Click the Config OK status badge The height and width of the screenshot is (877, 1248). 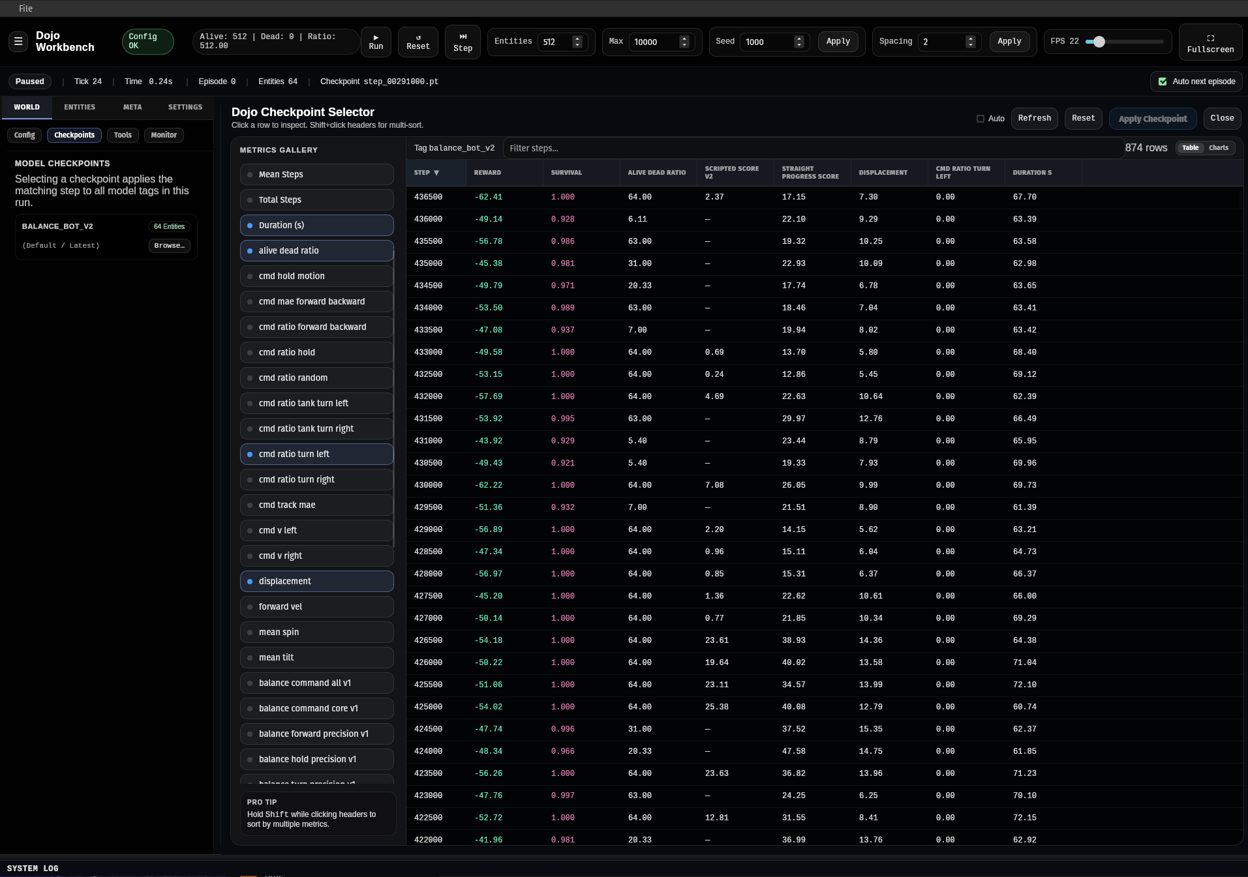tap(148, 42)
